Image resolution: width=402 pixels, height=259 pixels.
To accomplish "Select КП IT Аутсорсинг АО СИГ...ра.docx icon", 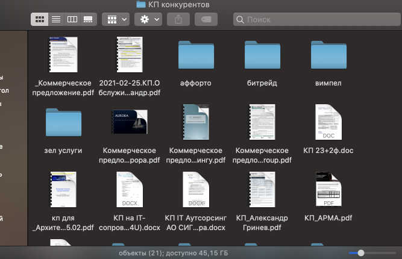I will coord(196,189).
